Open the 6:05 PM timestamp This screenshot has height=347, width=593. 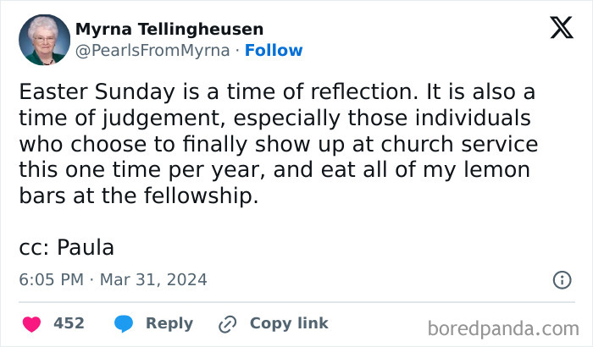(x=51, y=279)
